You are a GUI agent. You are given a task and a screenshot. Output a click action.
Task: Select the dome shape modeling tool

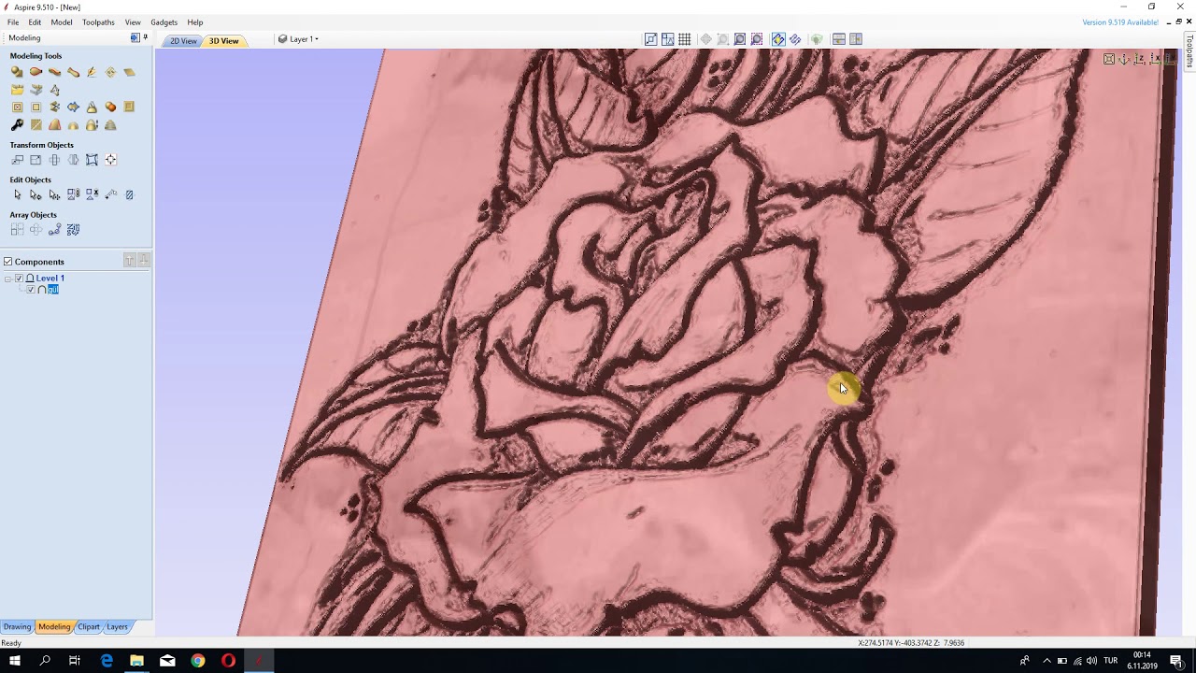[x=73, y=125]
